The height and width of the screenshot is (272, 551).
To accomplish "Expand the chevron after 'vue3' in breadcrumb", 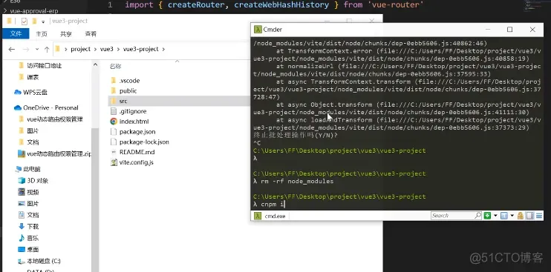I will (118, 50).
